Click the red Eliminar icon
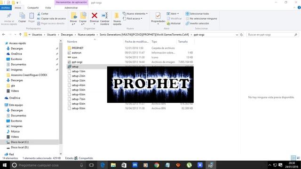This screenshot has width=301, height=169. click(95, 15)
